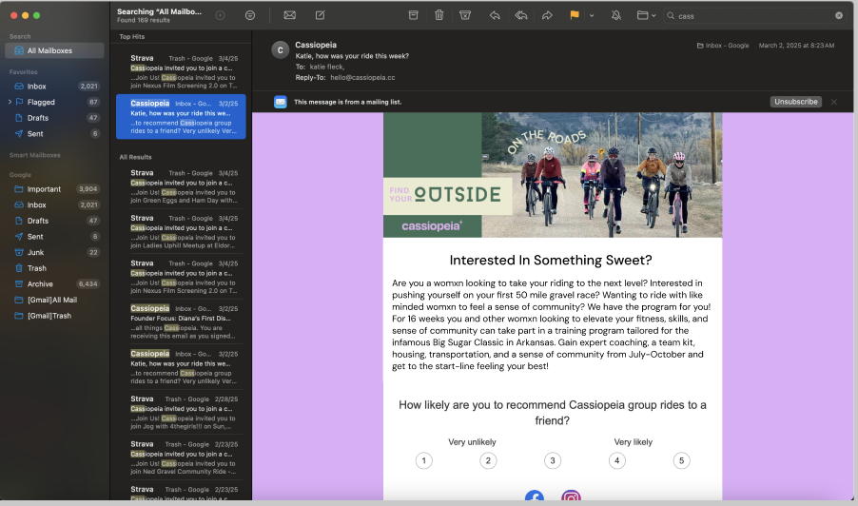The height and width of the screenshot is (506, 858).
Task: Clear the search field with x icon
Action: click(839, 16)
